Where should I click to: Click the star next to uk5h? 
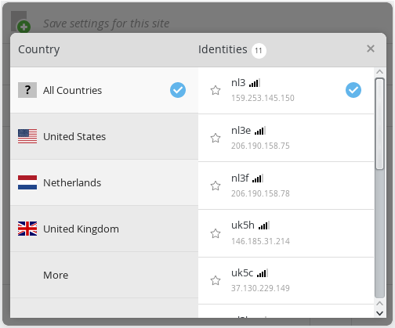(x=216, y=233)
